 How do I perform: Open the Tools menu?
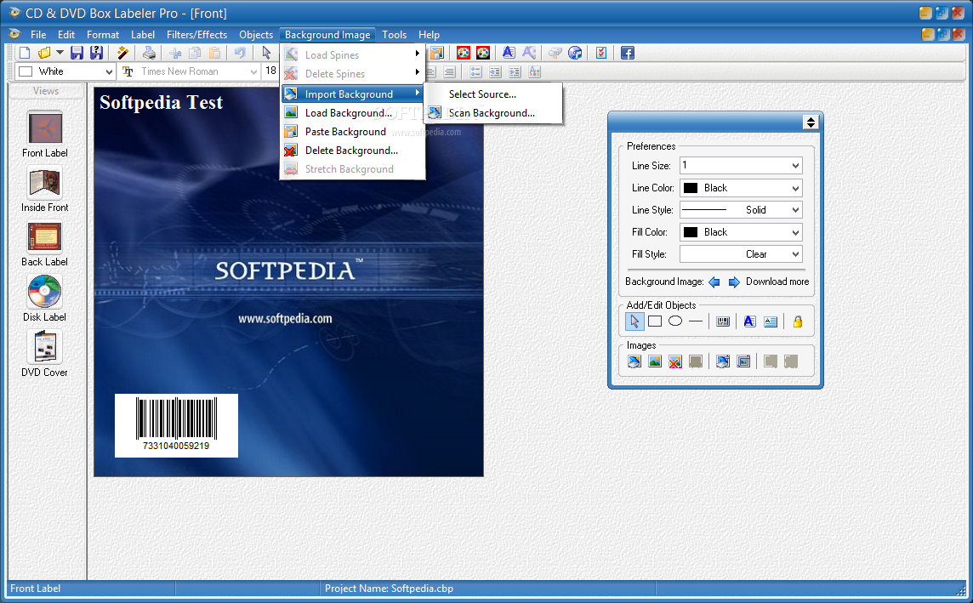point(394,35)
